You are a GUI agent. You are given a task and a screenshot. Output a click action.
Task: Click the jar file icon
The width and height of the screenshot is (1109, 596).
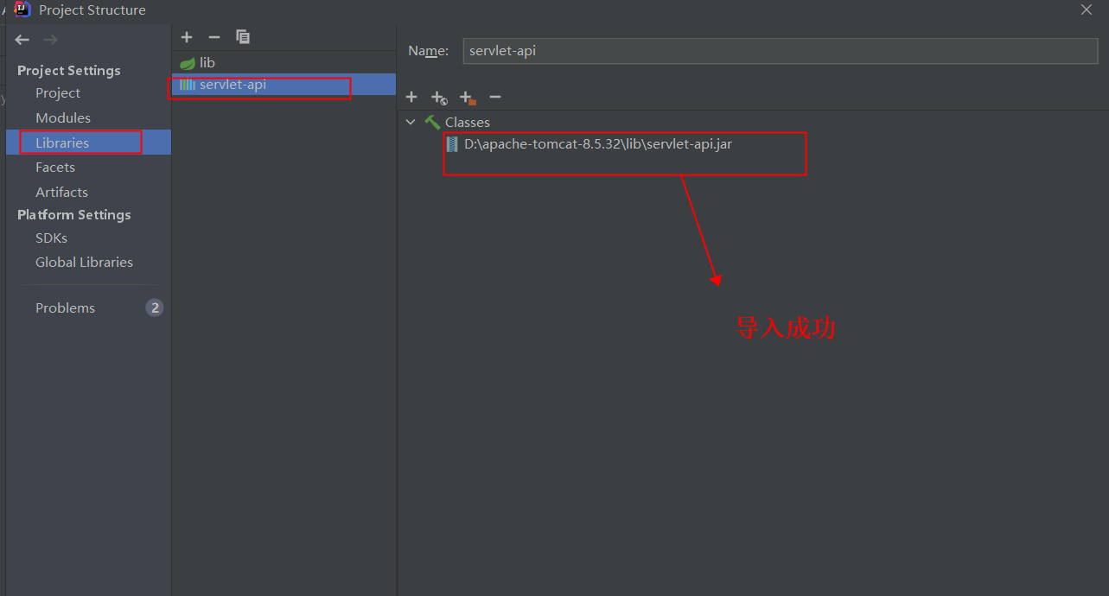(x=452, y=144)
